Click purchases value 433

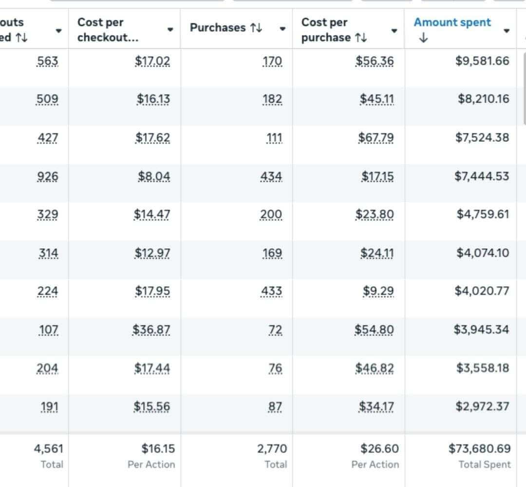click(271, 291)
